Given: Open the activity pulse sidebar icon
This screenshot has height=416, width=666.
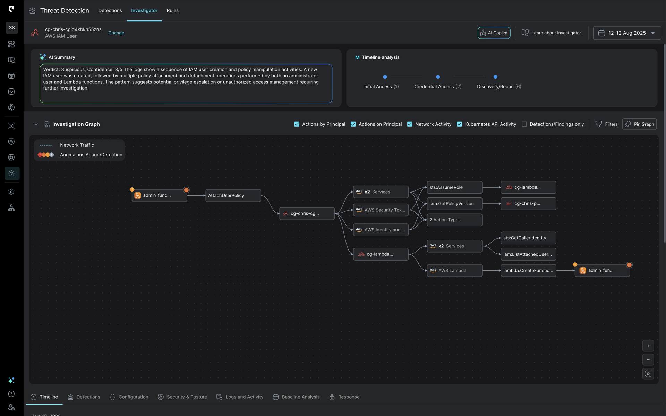Looking at the screenshot, I should (x=11, y=92).
